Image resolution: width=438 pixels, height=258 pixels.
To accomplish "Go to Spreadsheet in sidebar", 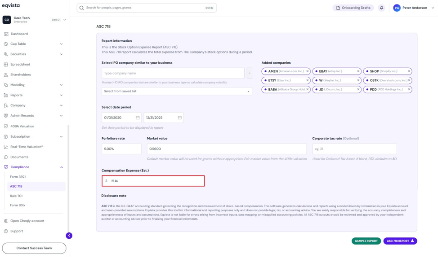I will (20, 64).
